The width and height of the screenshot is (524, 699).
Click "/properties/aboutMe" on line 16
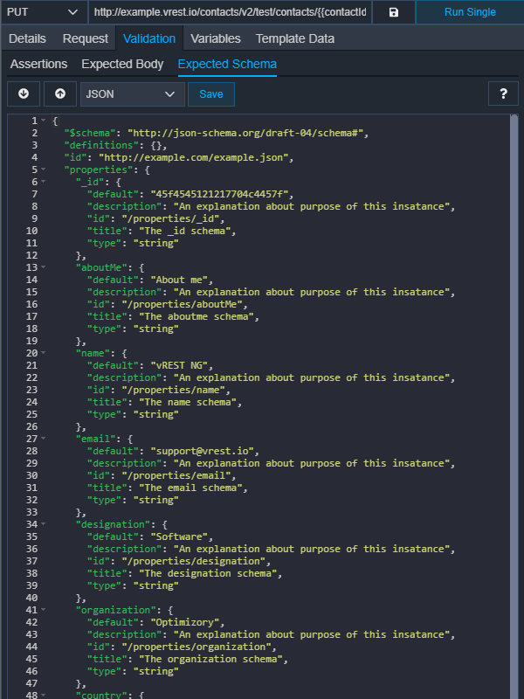click(182, 304)
